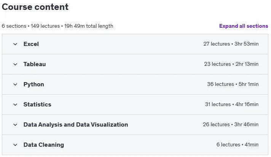This screenshot has height=157, width=271.
Task: Click the 27 lectures 3hr 53min label
Action: pyautogui.click(x=231, y=44)
